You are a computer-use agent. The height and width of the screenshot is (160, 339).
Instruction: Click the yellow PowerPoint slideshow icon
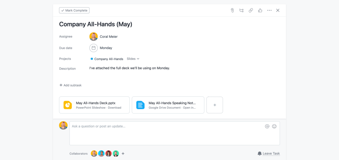[68, 105]
